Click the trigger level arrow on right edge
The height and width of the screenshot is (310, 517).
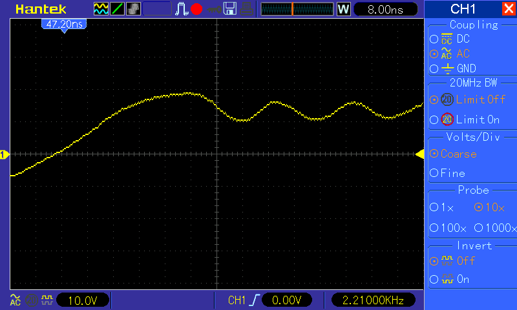point(419,154)
